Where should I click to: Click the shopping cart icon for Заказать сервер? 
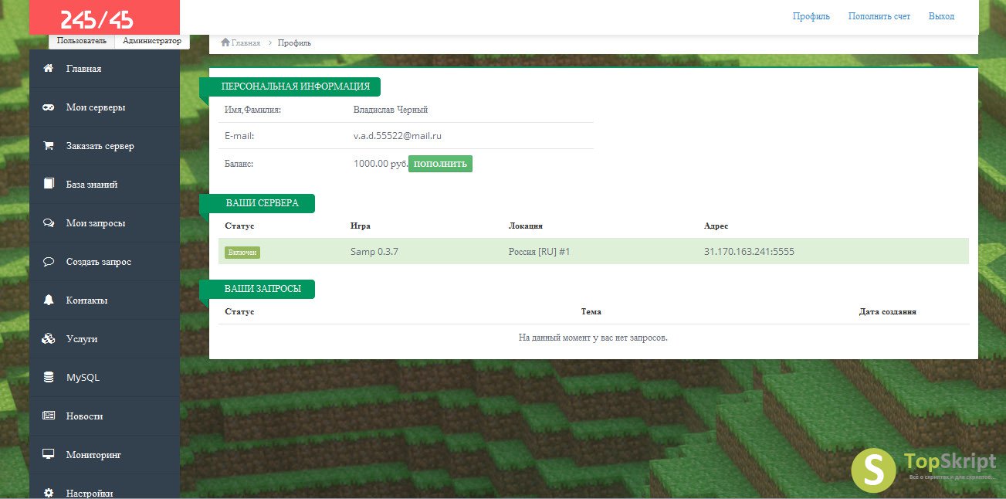(x=49, y=145)
